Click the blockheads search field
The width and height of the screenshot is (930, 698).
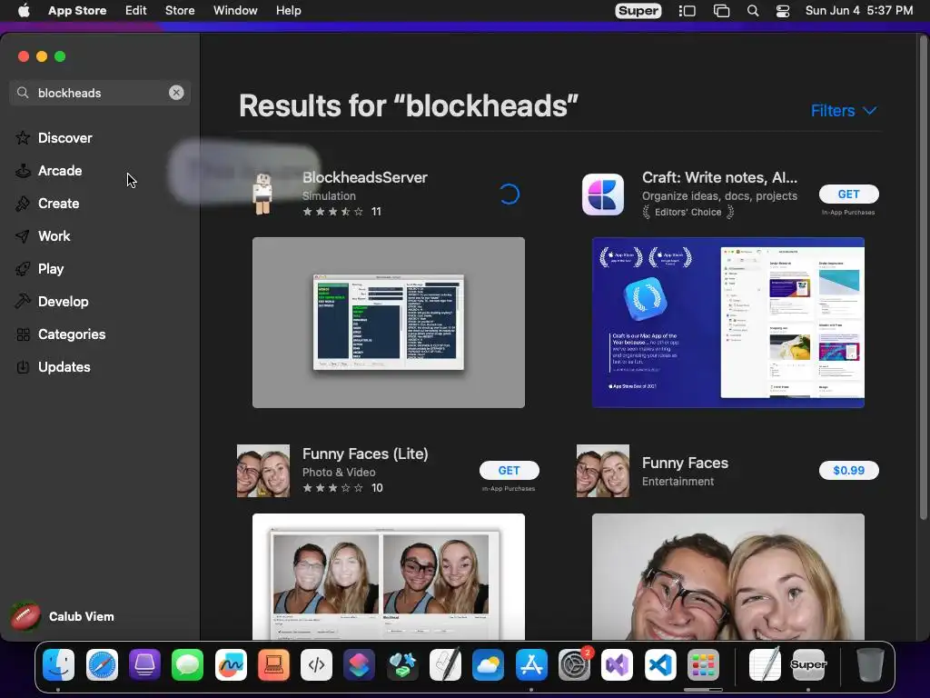[x=100, y=93]
